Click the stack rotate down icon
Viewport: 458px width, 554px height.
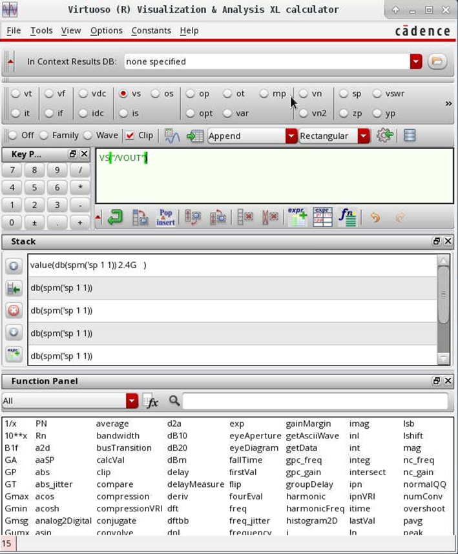[14, 333]
